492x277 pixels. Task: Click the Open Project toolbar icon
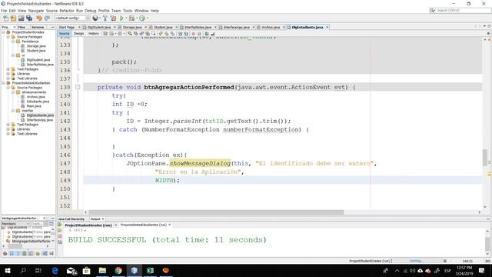tap(21, 18)
